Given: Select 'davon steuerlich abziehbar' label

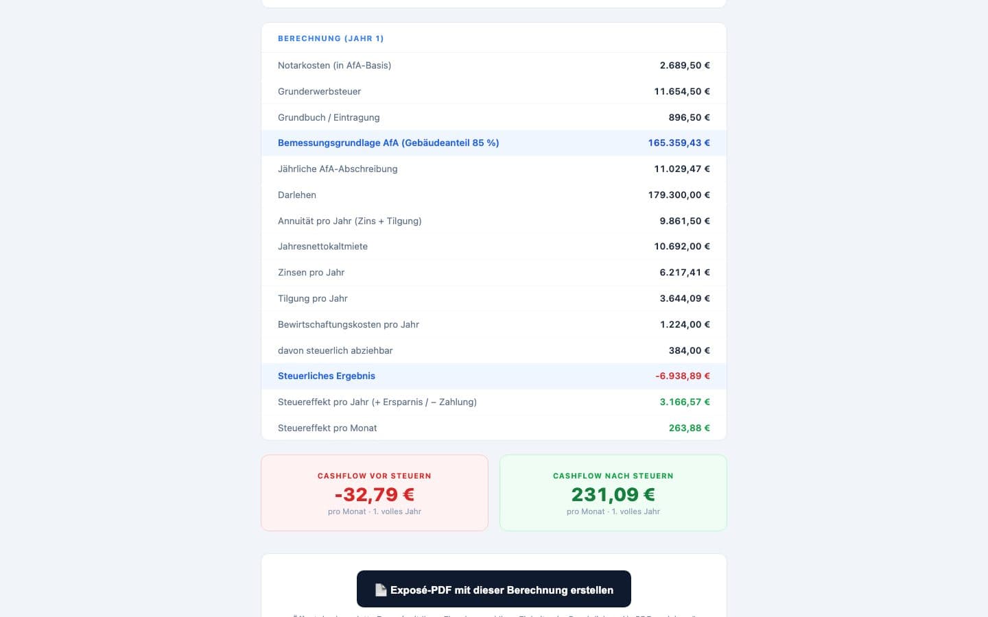Looking at the screenshot, I should pos(336,350).
